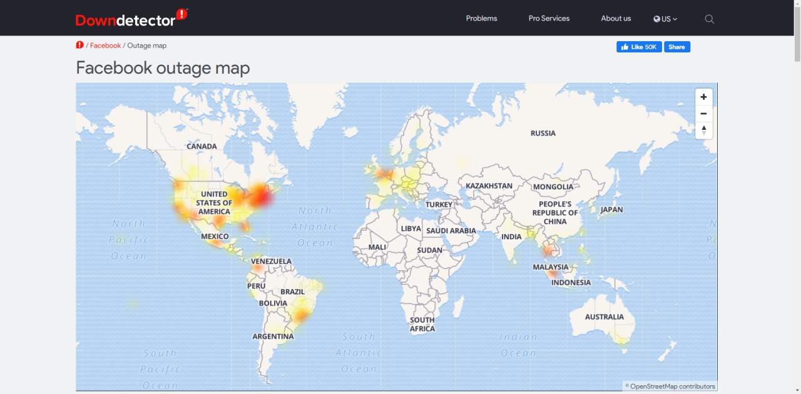Click the BOLIVIA label on the map
Screen dimensions: 801x394
(x=273, y=303)
